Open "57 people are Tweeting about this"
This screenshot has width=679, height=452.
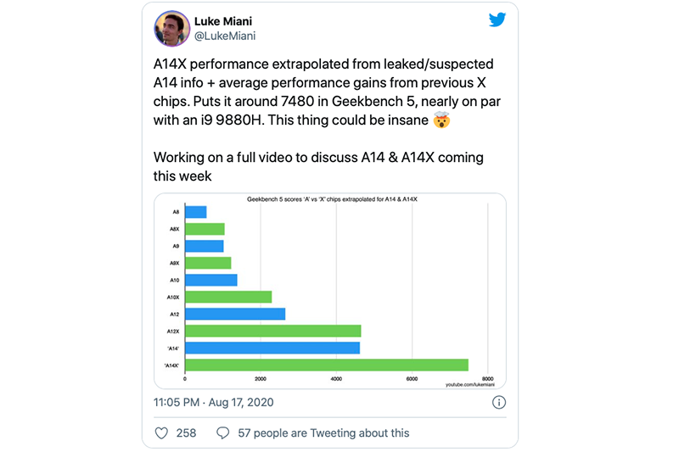323,432
